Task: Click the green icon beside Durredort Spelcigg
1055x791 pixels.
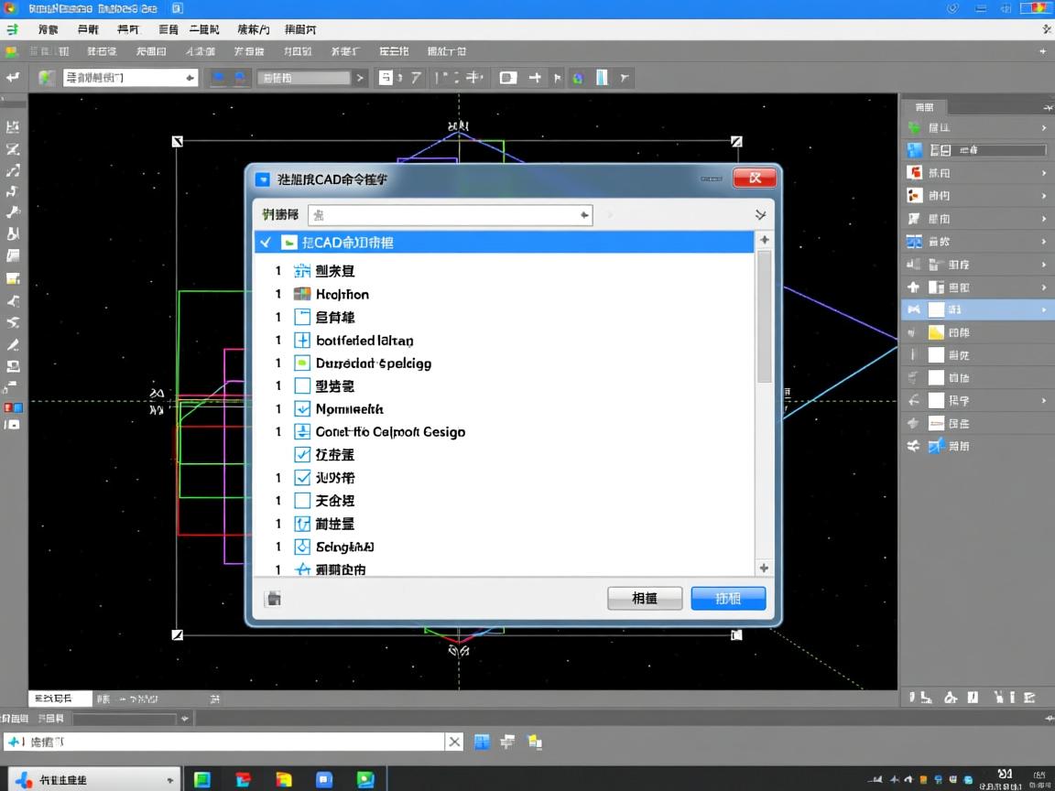Action: (x=302, y=363)
